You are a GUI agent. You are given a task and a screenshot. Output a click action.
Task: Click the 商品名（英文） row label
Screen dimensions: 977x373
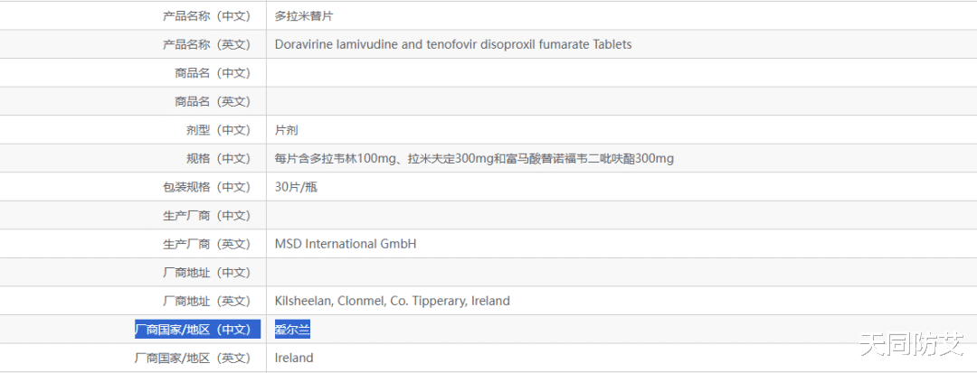click(x=212, y=101)
